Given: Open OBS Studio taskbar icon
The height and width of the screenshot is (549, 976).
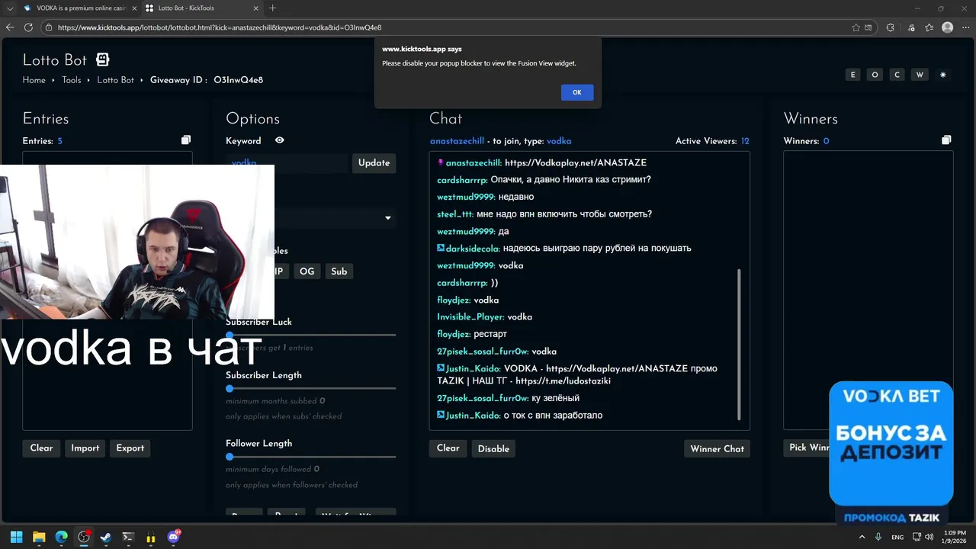Looking at the screenshot, I should coord(84,537).
